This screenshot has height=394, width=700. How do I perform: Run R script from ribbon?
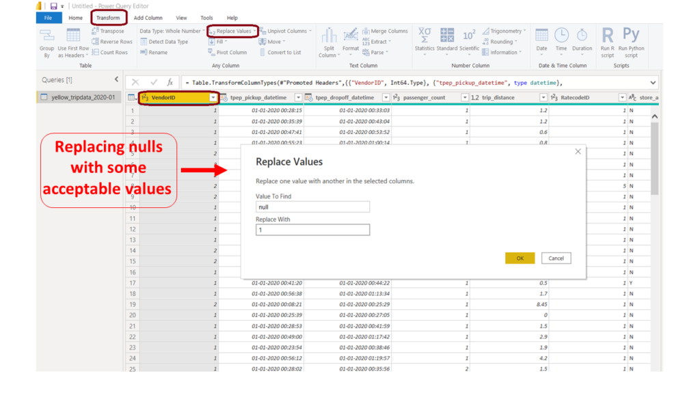[607, 36]
